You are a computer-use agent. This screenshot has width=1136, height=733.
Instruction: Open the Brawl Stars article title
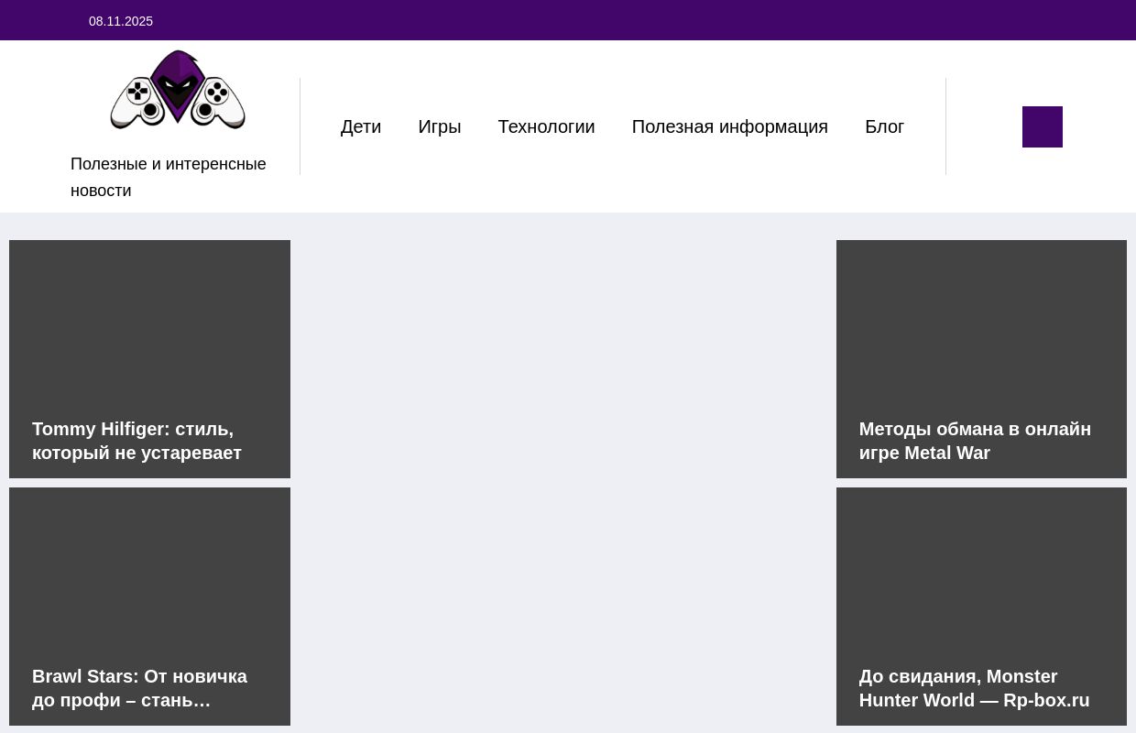click(139, 688)
